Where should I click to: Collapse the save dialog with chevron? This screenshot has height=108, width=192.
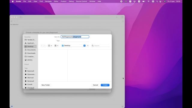[x=88, y=46]
